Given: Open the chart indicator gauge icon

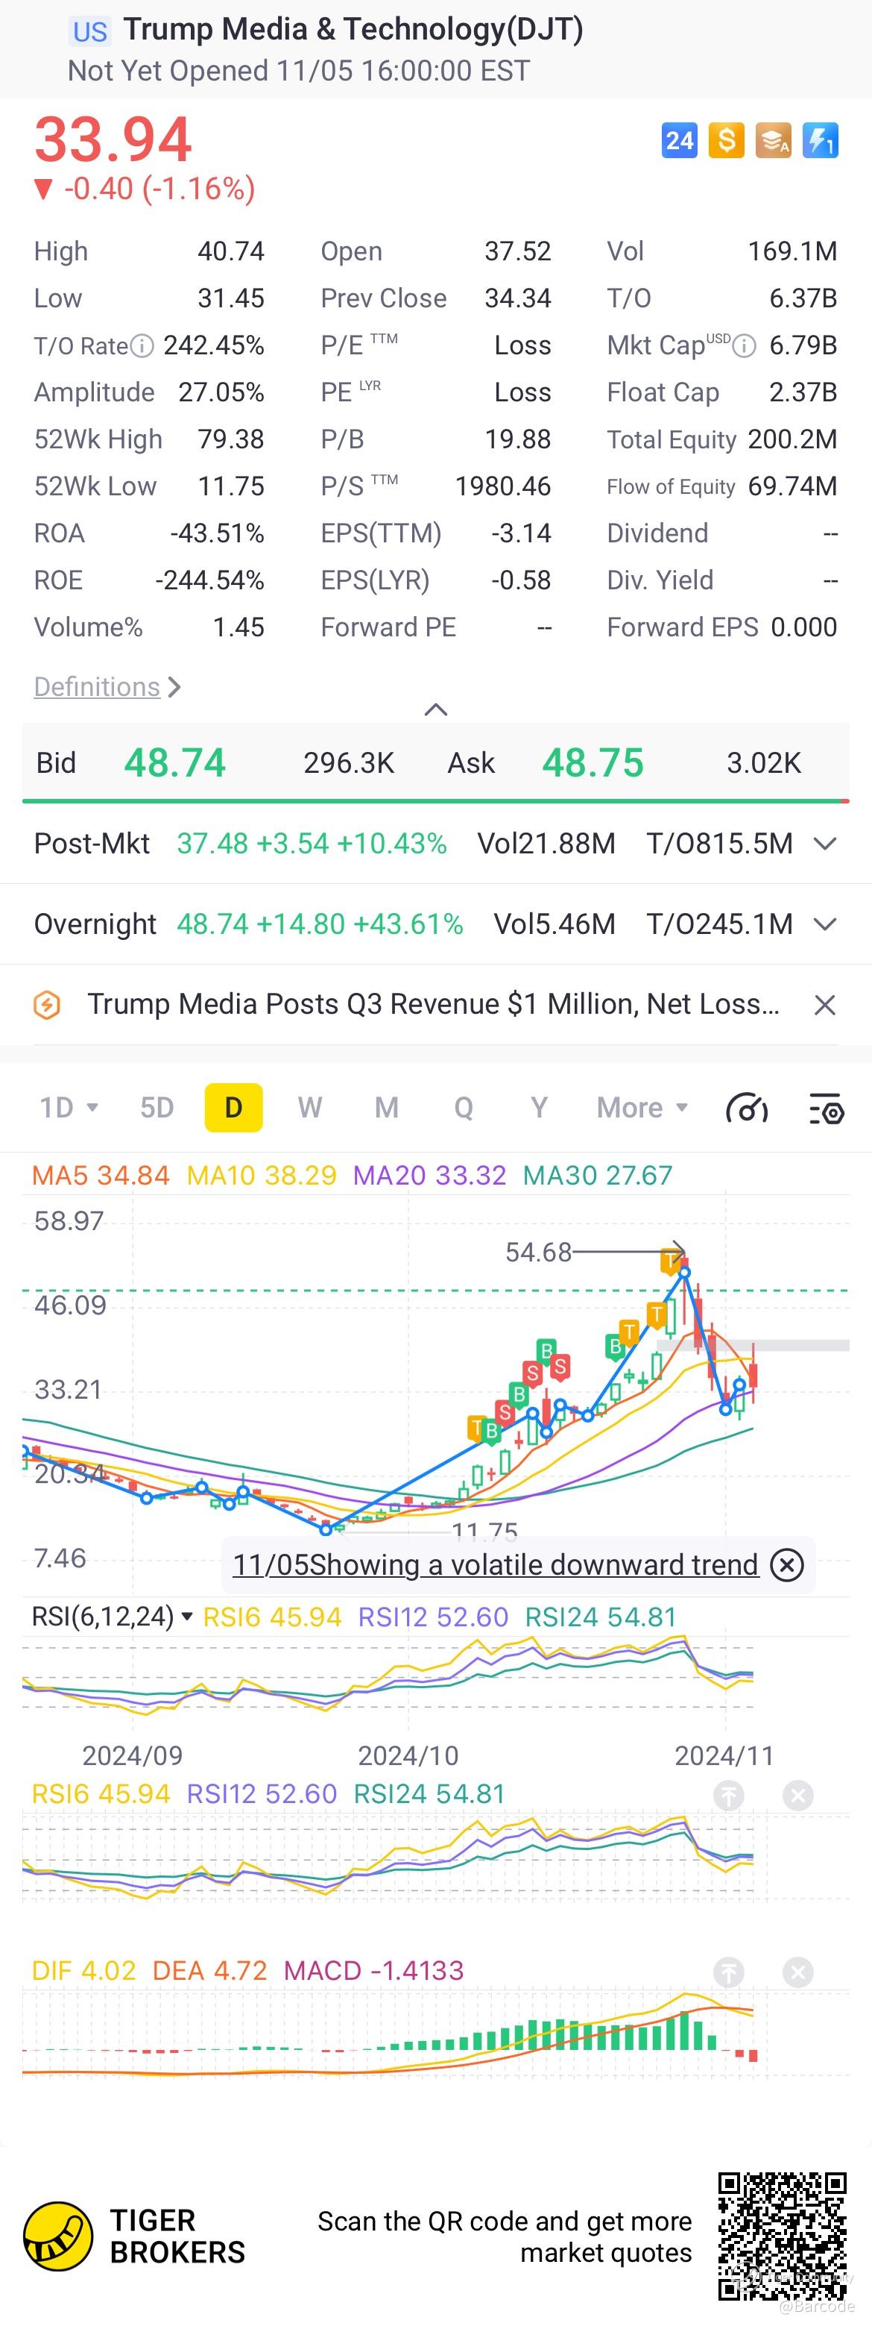Looking at the screenshot, I should point(747,1108).
